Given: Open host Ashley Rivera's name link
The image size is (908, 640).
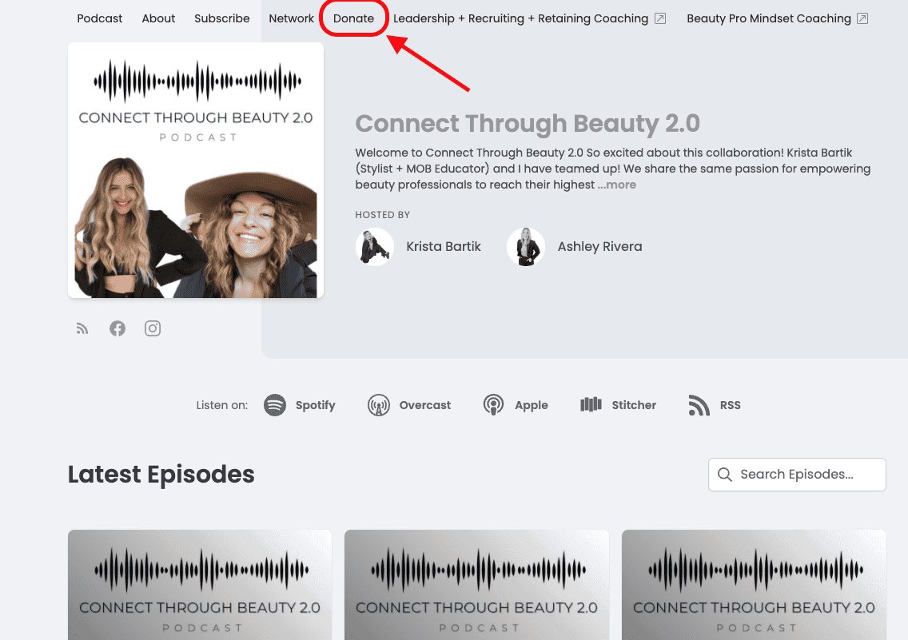Looking at the screenshot, I should [x=600, y=247].
